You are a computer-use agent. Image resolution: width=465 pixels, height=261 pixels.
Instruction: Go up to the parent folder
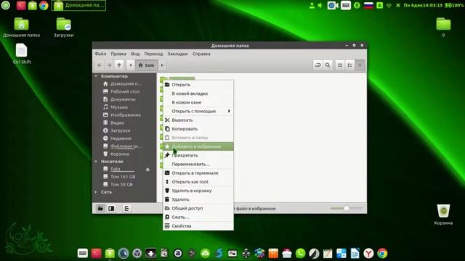tap(119, 65)
